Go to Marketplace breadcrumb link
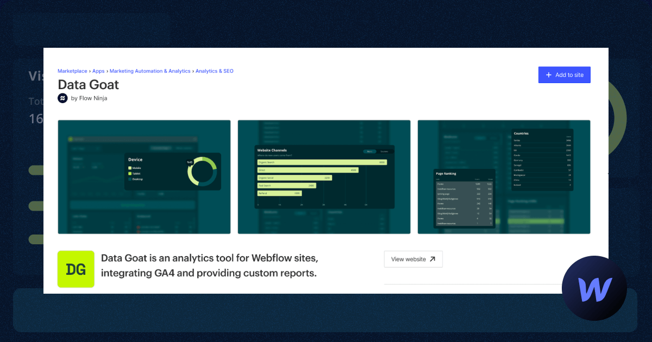Screen dimensions: 652x342 72,71
